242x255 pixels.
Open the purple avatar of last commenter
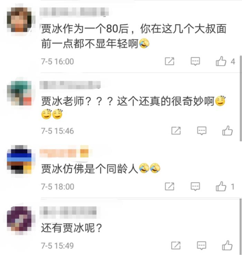[19, 219]
